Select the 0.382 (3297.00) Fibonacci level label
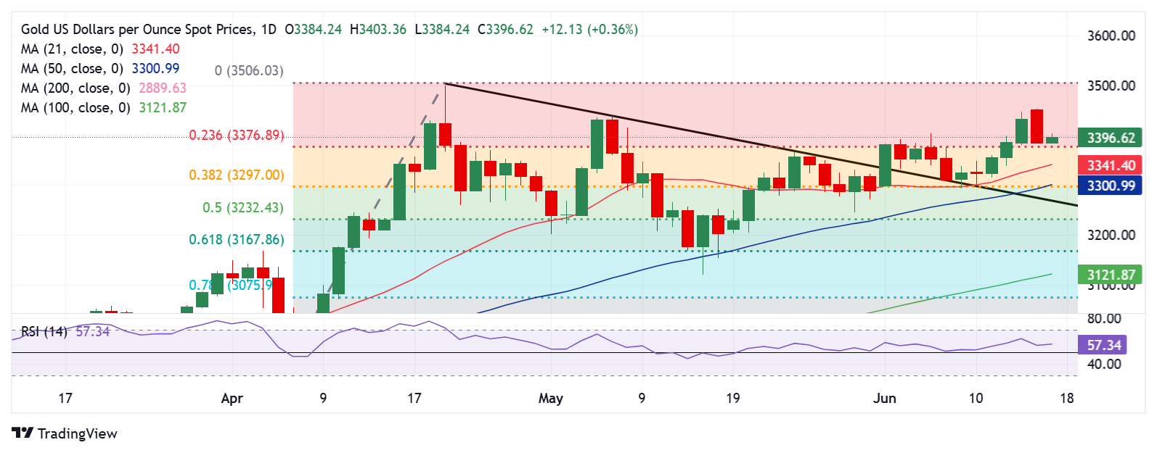This screenshot has height=453, width=1157. click(237, 175)
